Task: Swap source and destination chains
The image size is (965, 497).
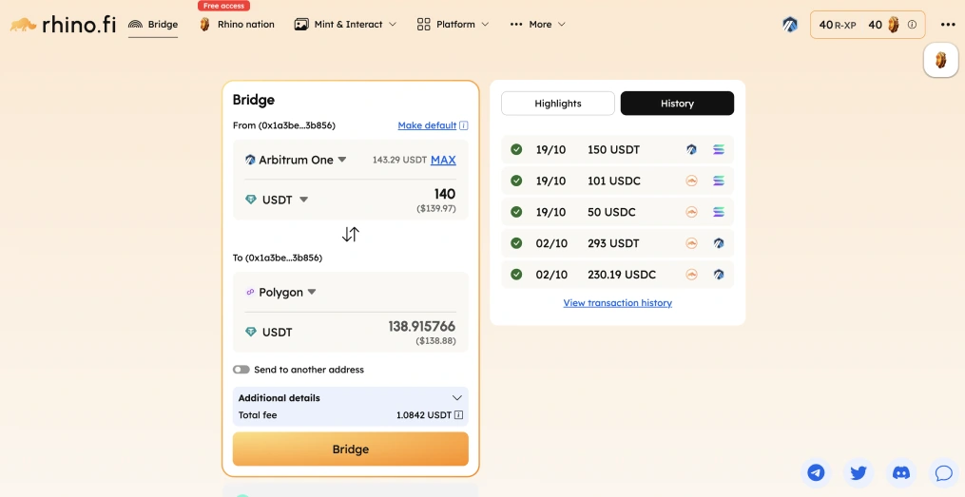Action: 350,235
